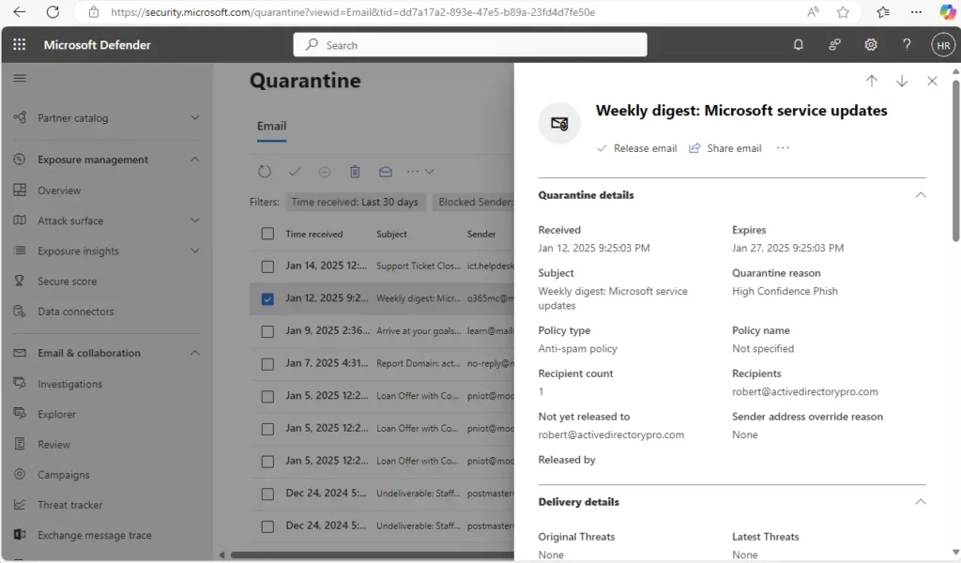The width and height of the screenshot is (961, 563).
Task: Expand Partner catalog menu
Action: 195,117
